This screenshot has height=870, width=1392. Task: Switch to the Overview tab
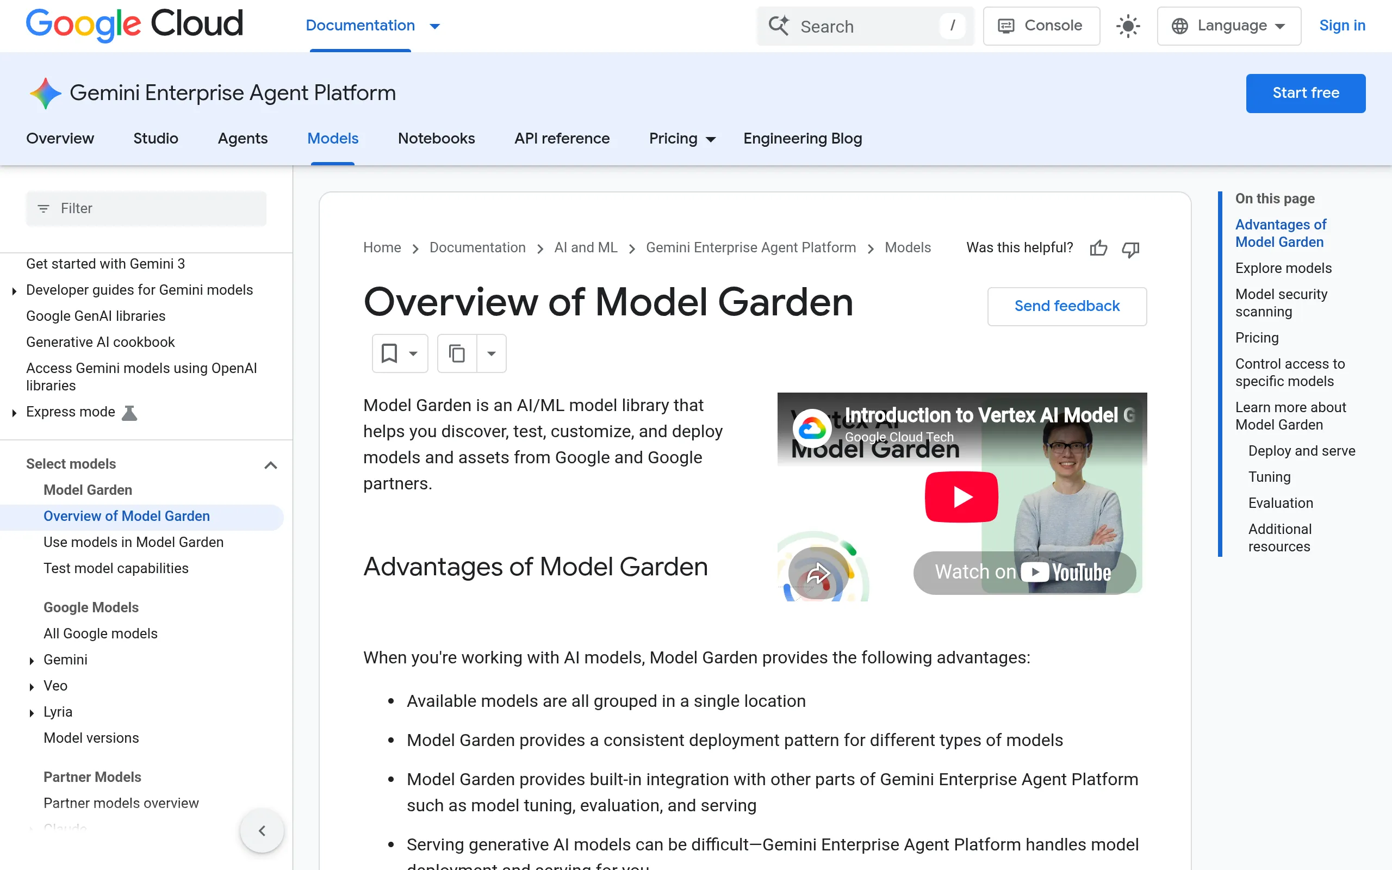pos(60,139)
